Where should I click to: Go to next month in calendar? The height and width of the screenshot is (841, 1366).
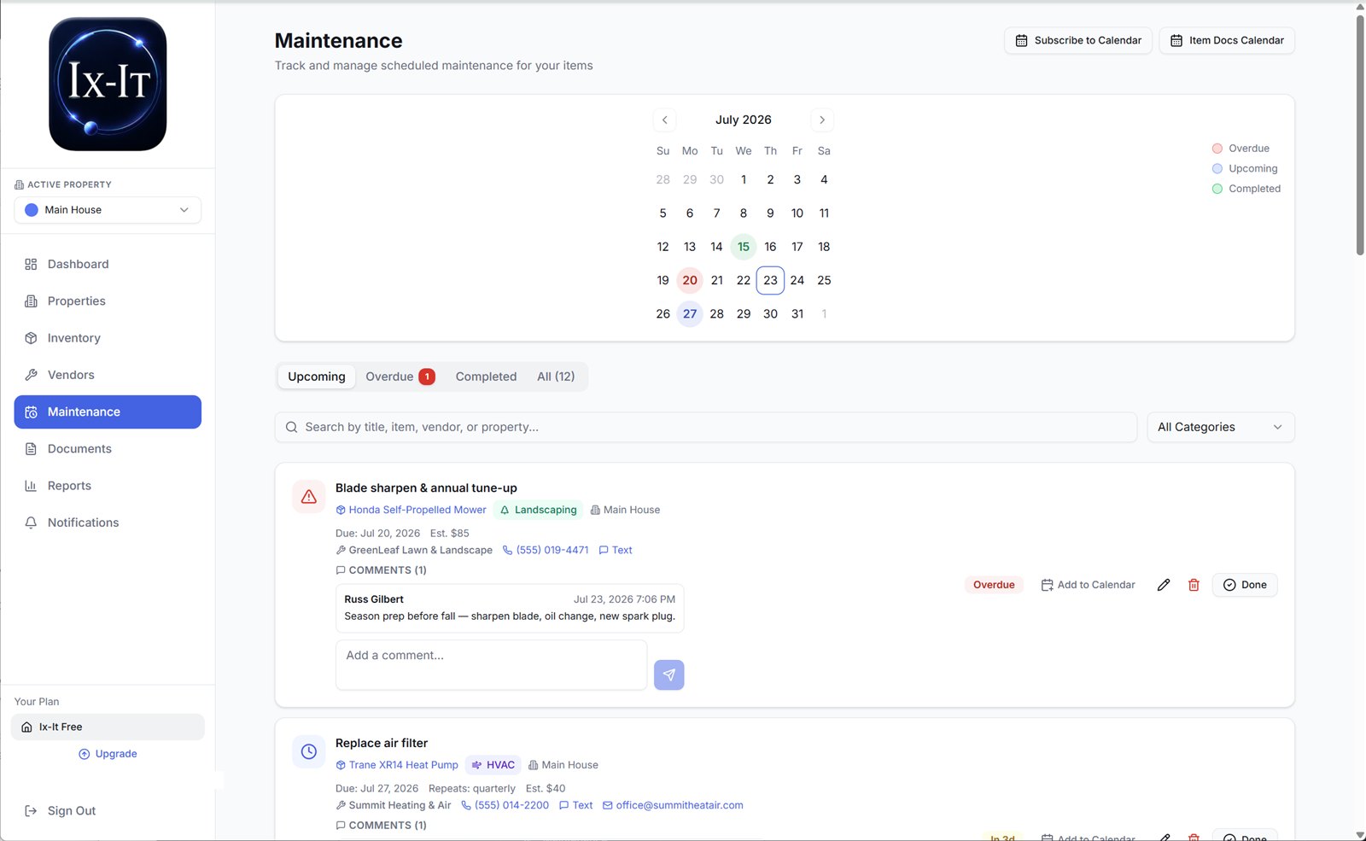click(x=822, y=120)
